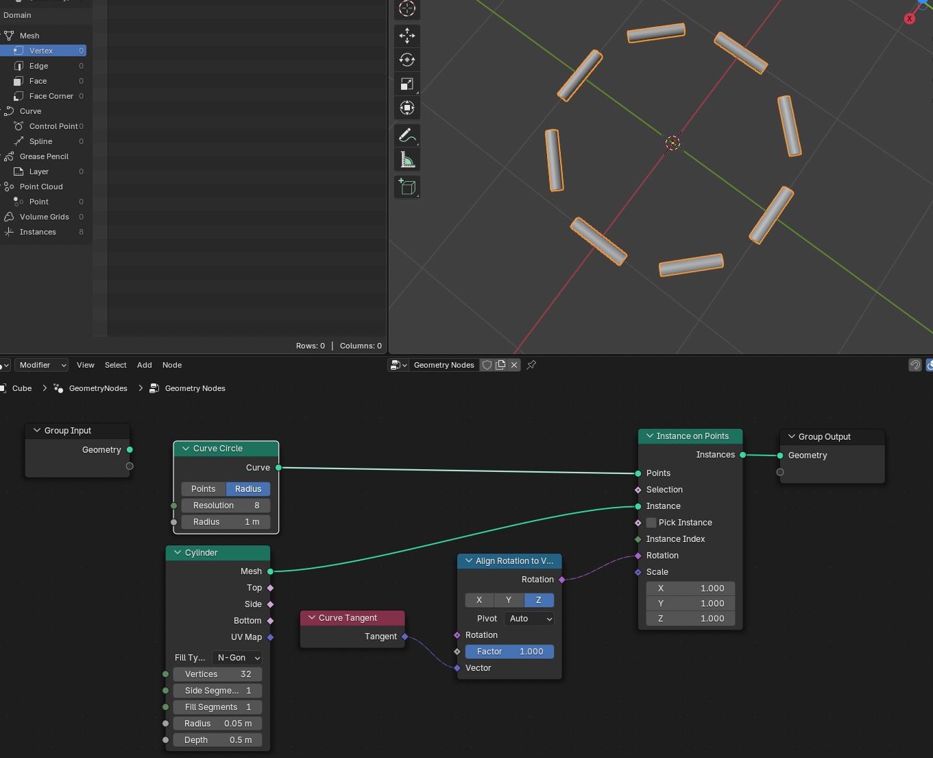Select the Measure tool
933x758 pixels.
[x=407, y=159]
